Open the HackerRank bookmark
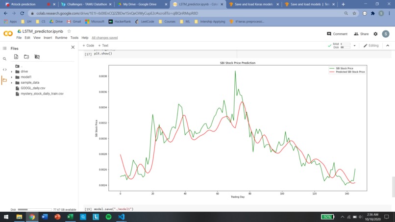 pyautogui.click(x=120, y=22)
